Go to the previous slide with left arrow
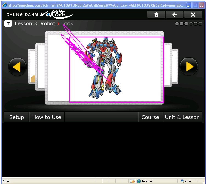The width and height of the screenshot is (206, 184). click(x=18, y=67)
